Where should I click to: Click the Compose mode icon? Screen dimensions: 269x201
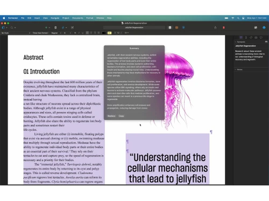[256, 27]
